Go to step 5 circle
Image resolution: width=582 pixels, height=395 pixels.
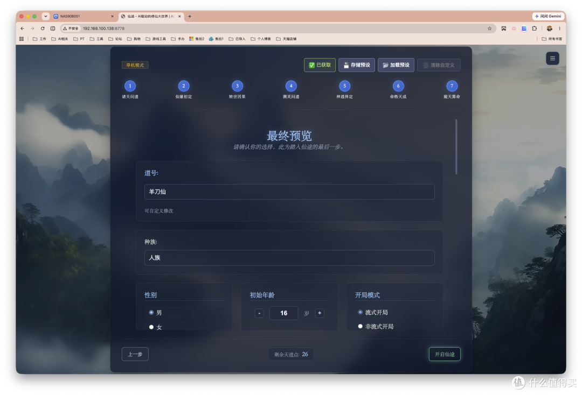click(x=344, y=86)
